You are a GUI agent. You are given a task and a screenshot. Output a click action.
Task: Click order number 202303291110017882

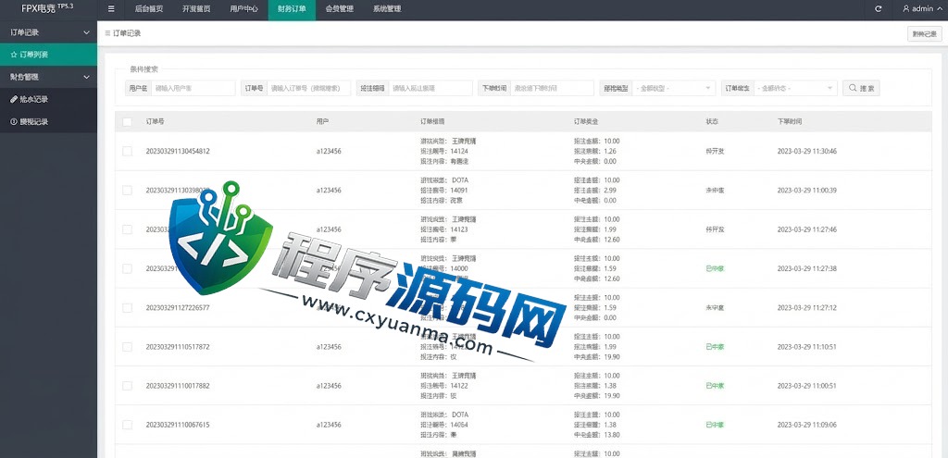(x=178, y=386)
